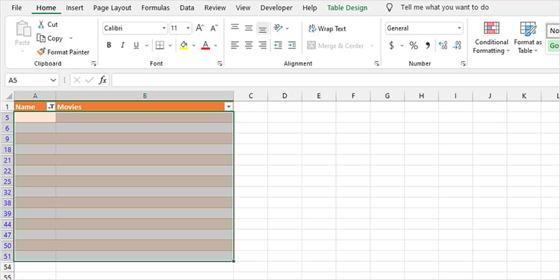Click the Paste clipboard icon
560x280 pixels.
click(x=24, y=28)
